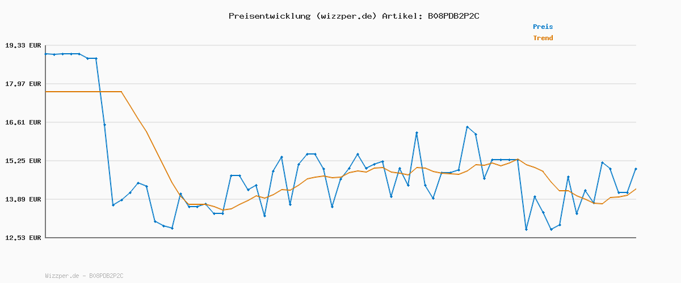This screenshot has height=283, width=681.
Task: Click the 15.25 EUR axis label
Action: tap(23, 161)
